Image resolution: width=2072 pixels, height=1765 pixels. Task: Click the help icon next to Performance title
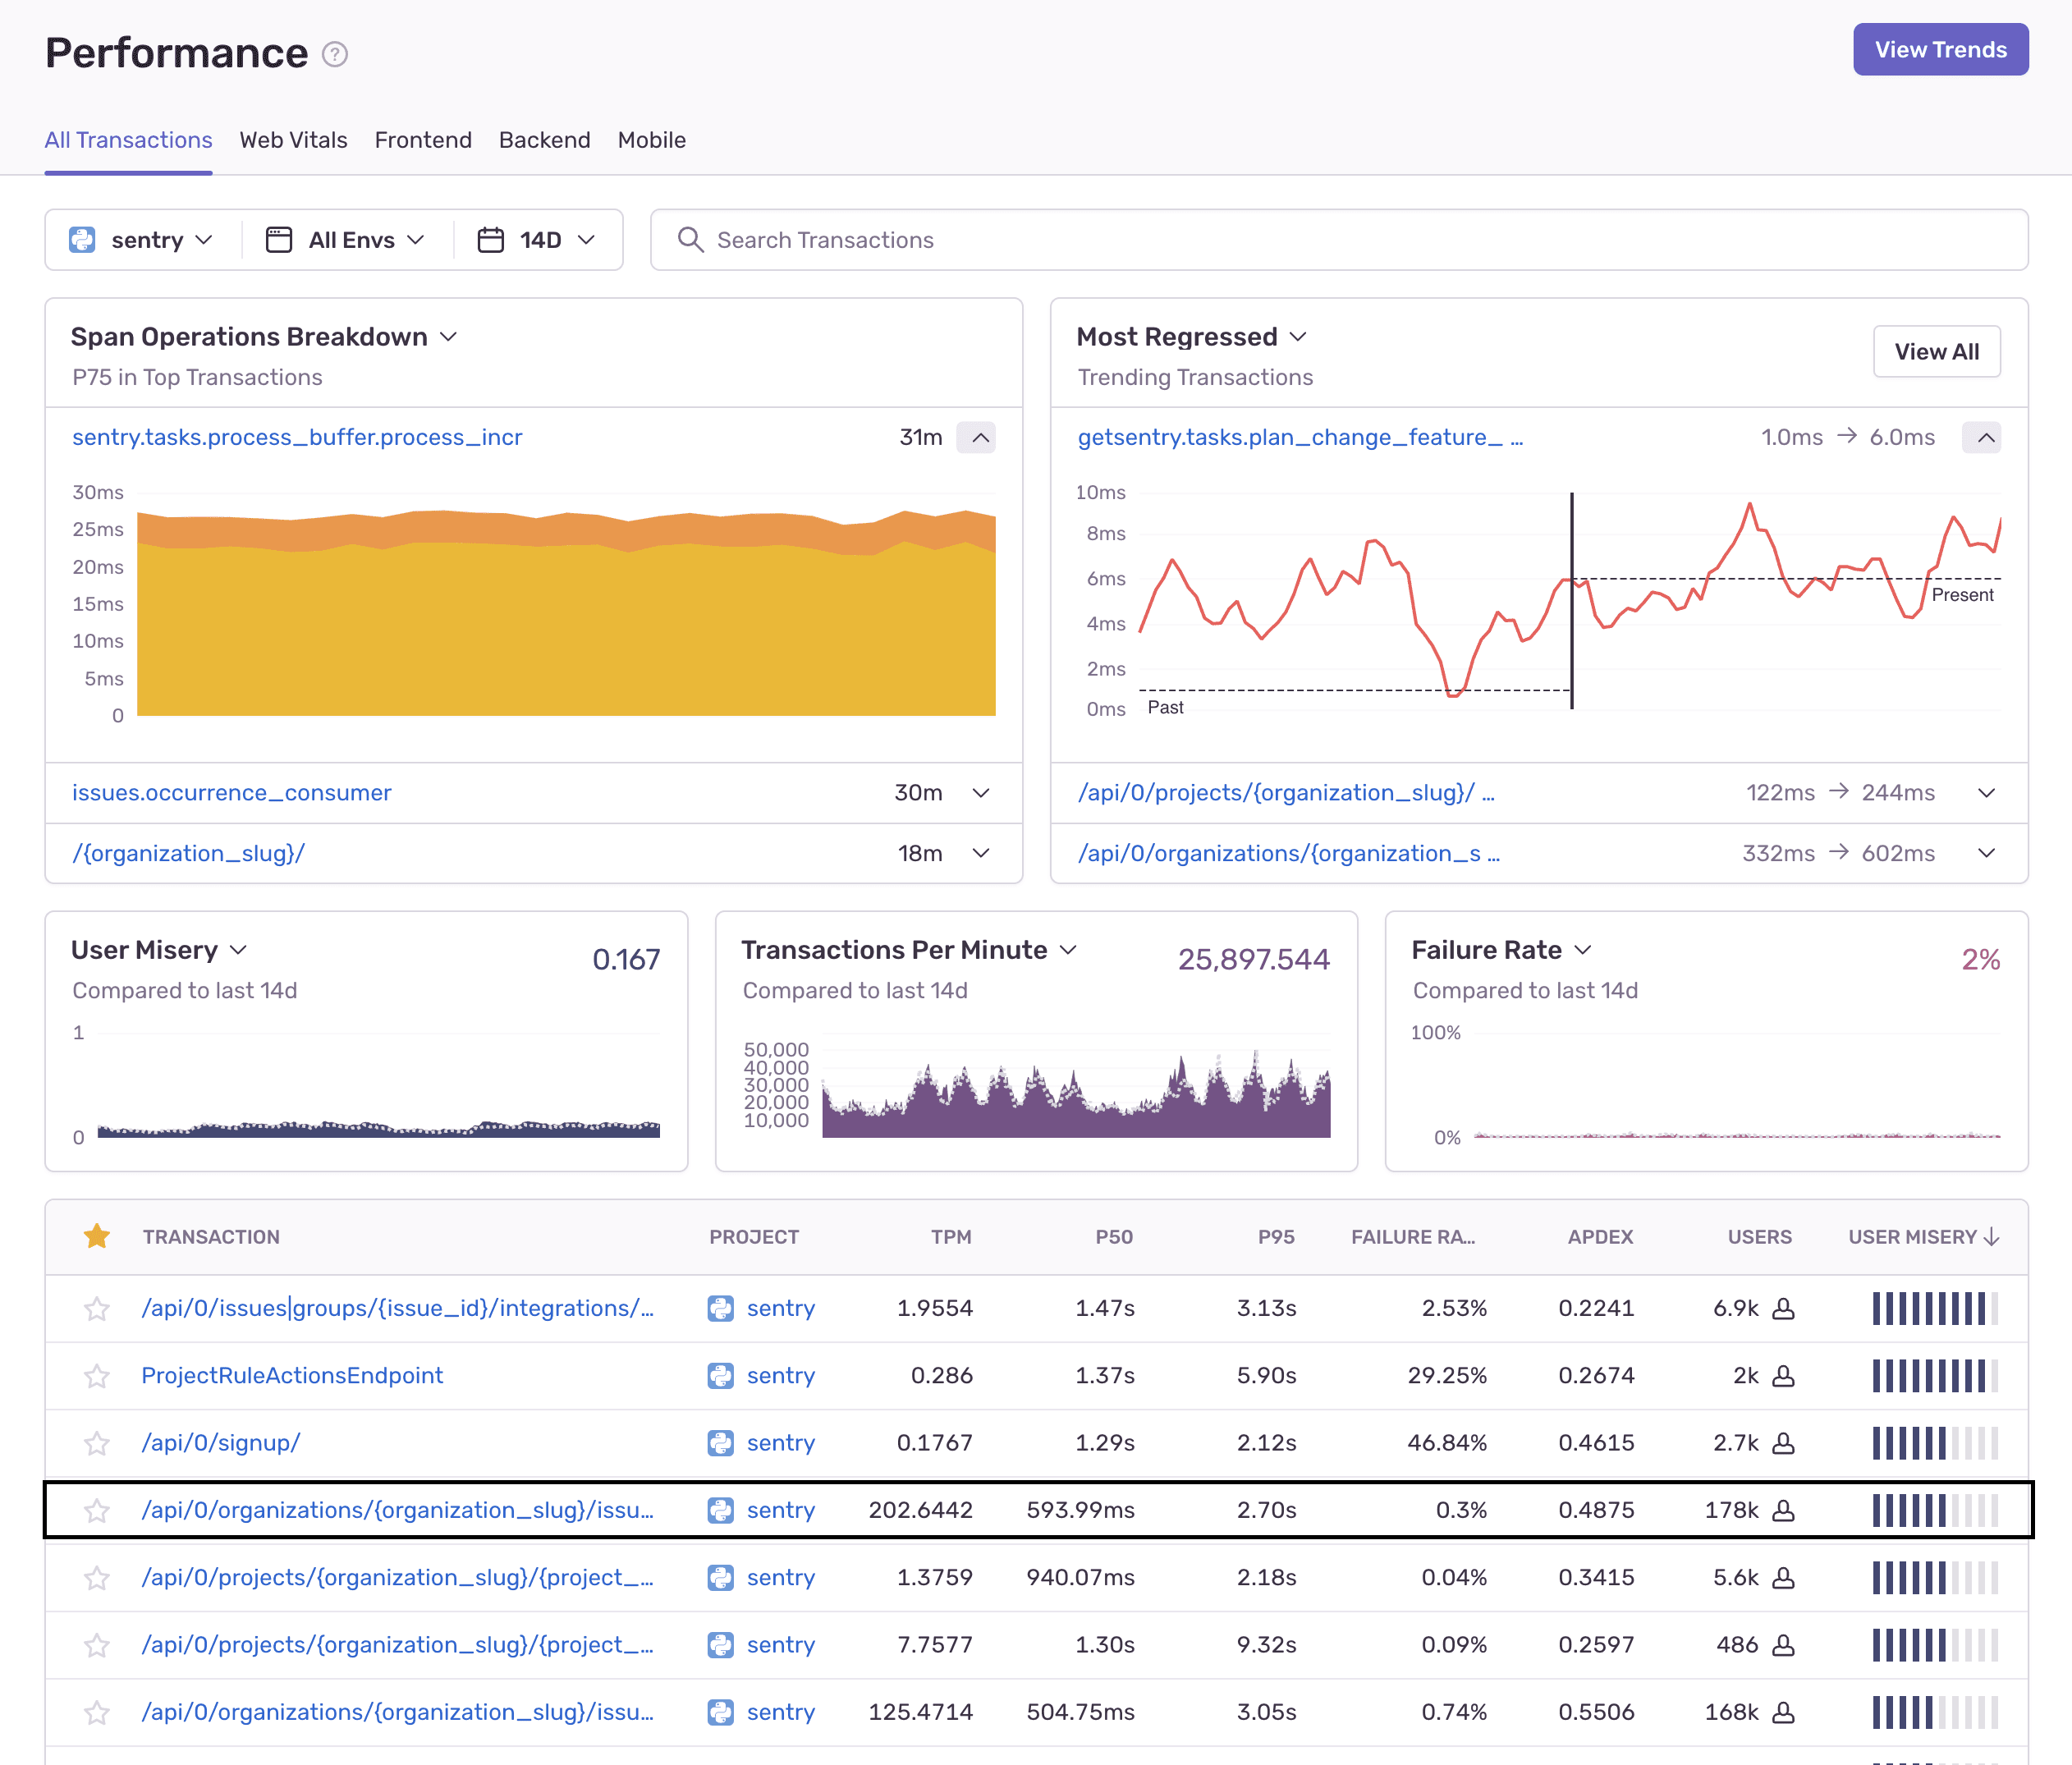tap(335, 54)
